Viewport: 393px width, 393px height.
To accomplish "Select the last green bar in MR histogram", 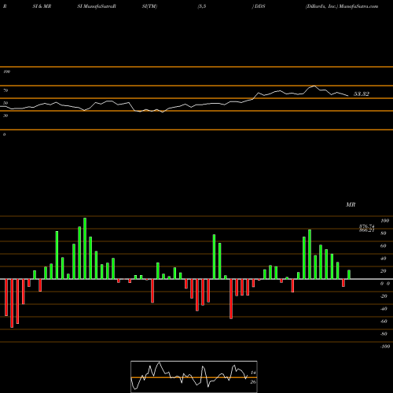I will [349, 274].
